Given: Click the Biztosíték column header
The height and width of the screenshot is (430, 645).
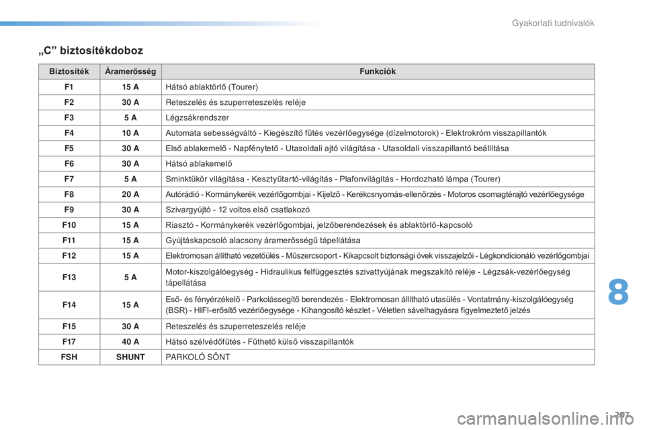Looking at the screenshot, I should (x=69, y=71).
